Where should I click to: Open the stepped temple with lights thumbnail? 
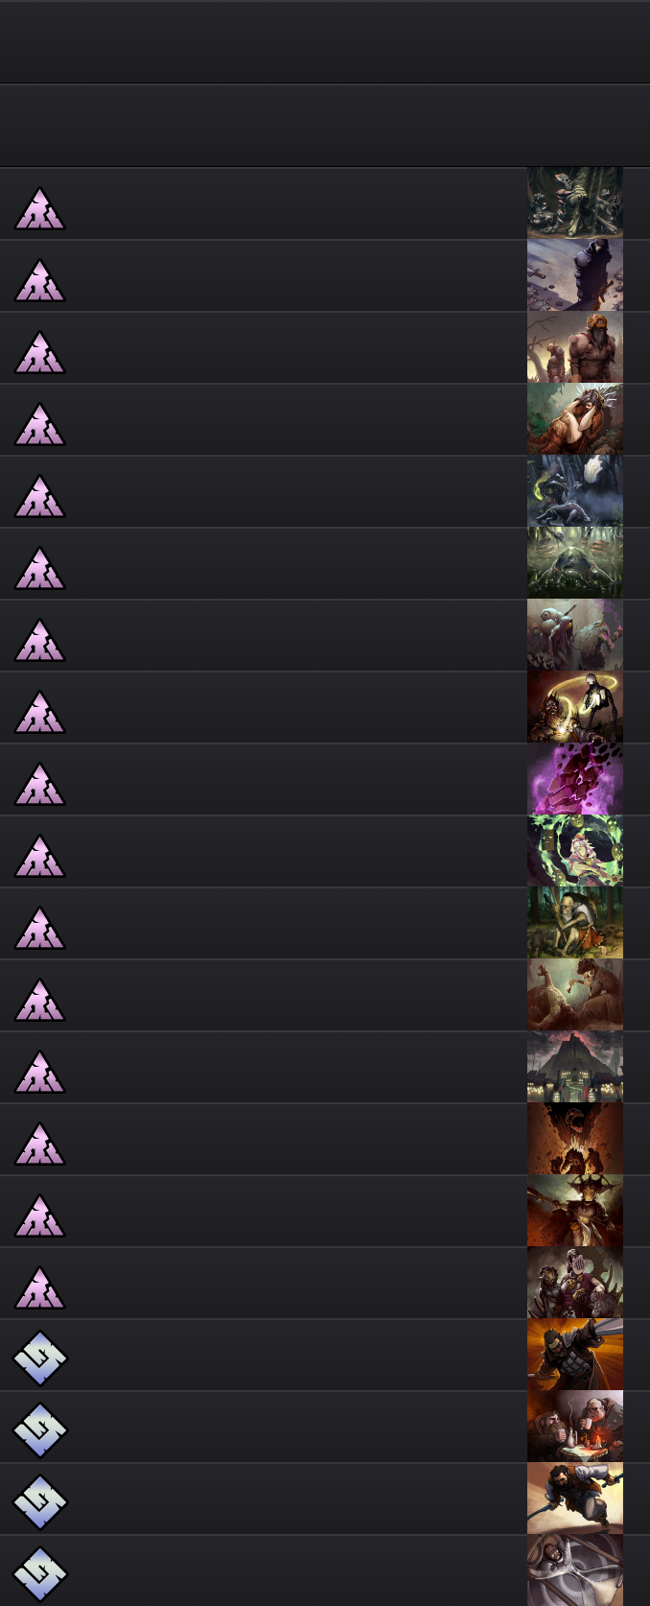tap(575, 1067)
